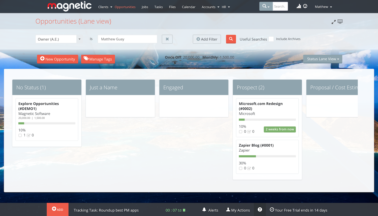Toggle fullscreen with the expand arrows icon
378x216 pixels.
[334, 22]
